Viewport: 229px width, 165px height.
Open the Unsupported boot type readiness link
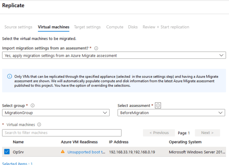(86, 152)
